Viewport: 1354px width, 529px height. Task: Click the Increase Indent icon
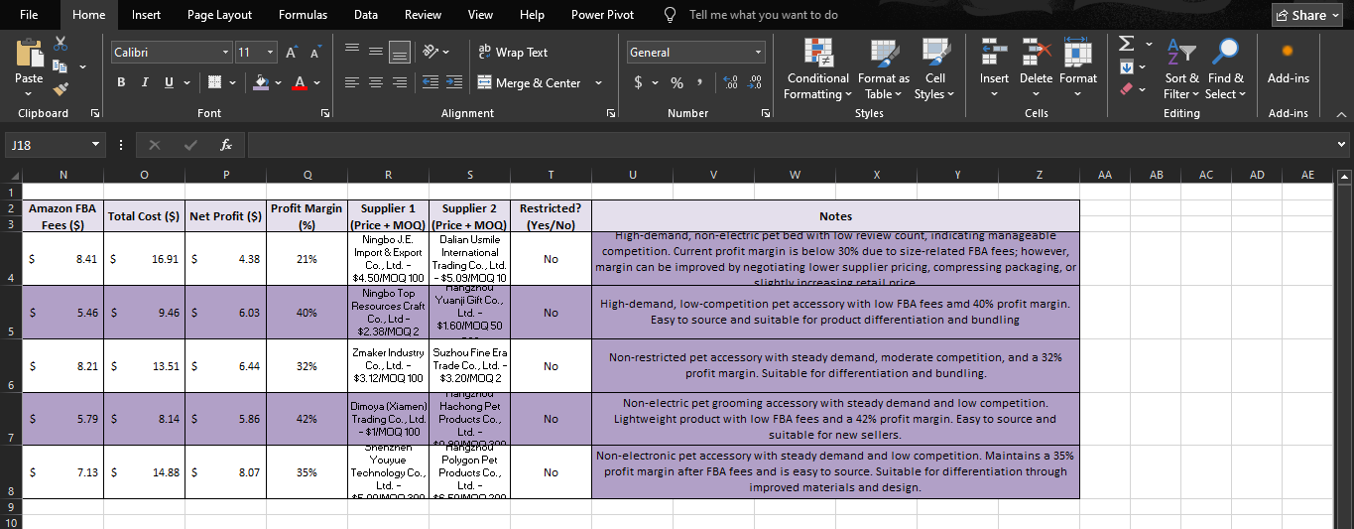click(x=453, y=83)
